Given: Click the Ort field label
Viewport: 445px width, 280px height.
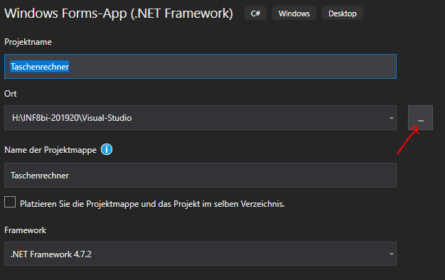Looking at the screenshot, I should pyautogui.click(x=11, y=94).
